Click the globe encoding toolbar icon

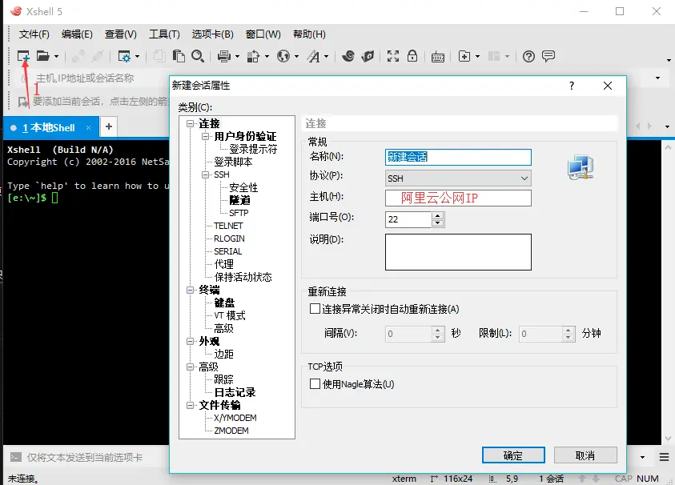283,56
